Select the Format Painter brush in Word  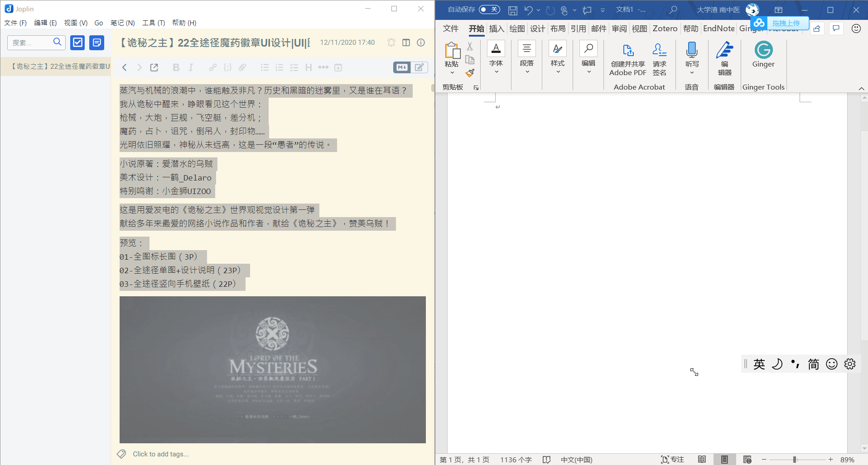(x=470, y=73)
